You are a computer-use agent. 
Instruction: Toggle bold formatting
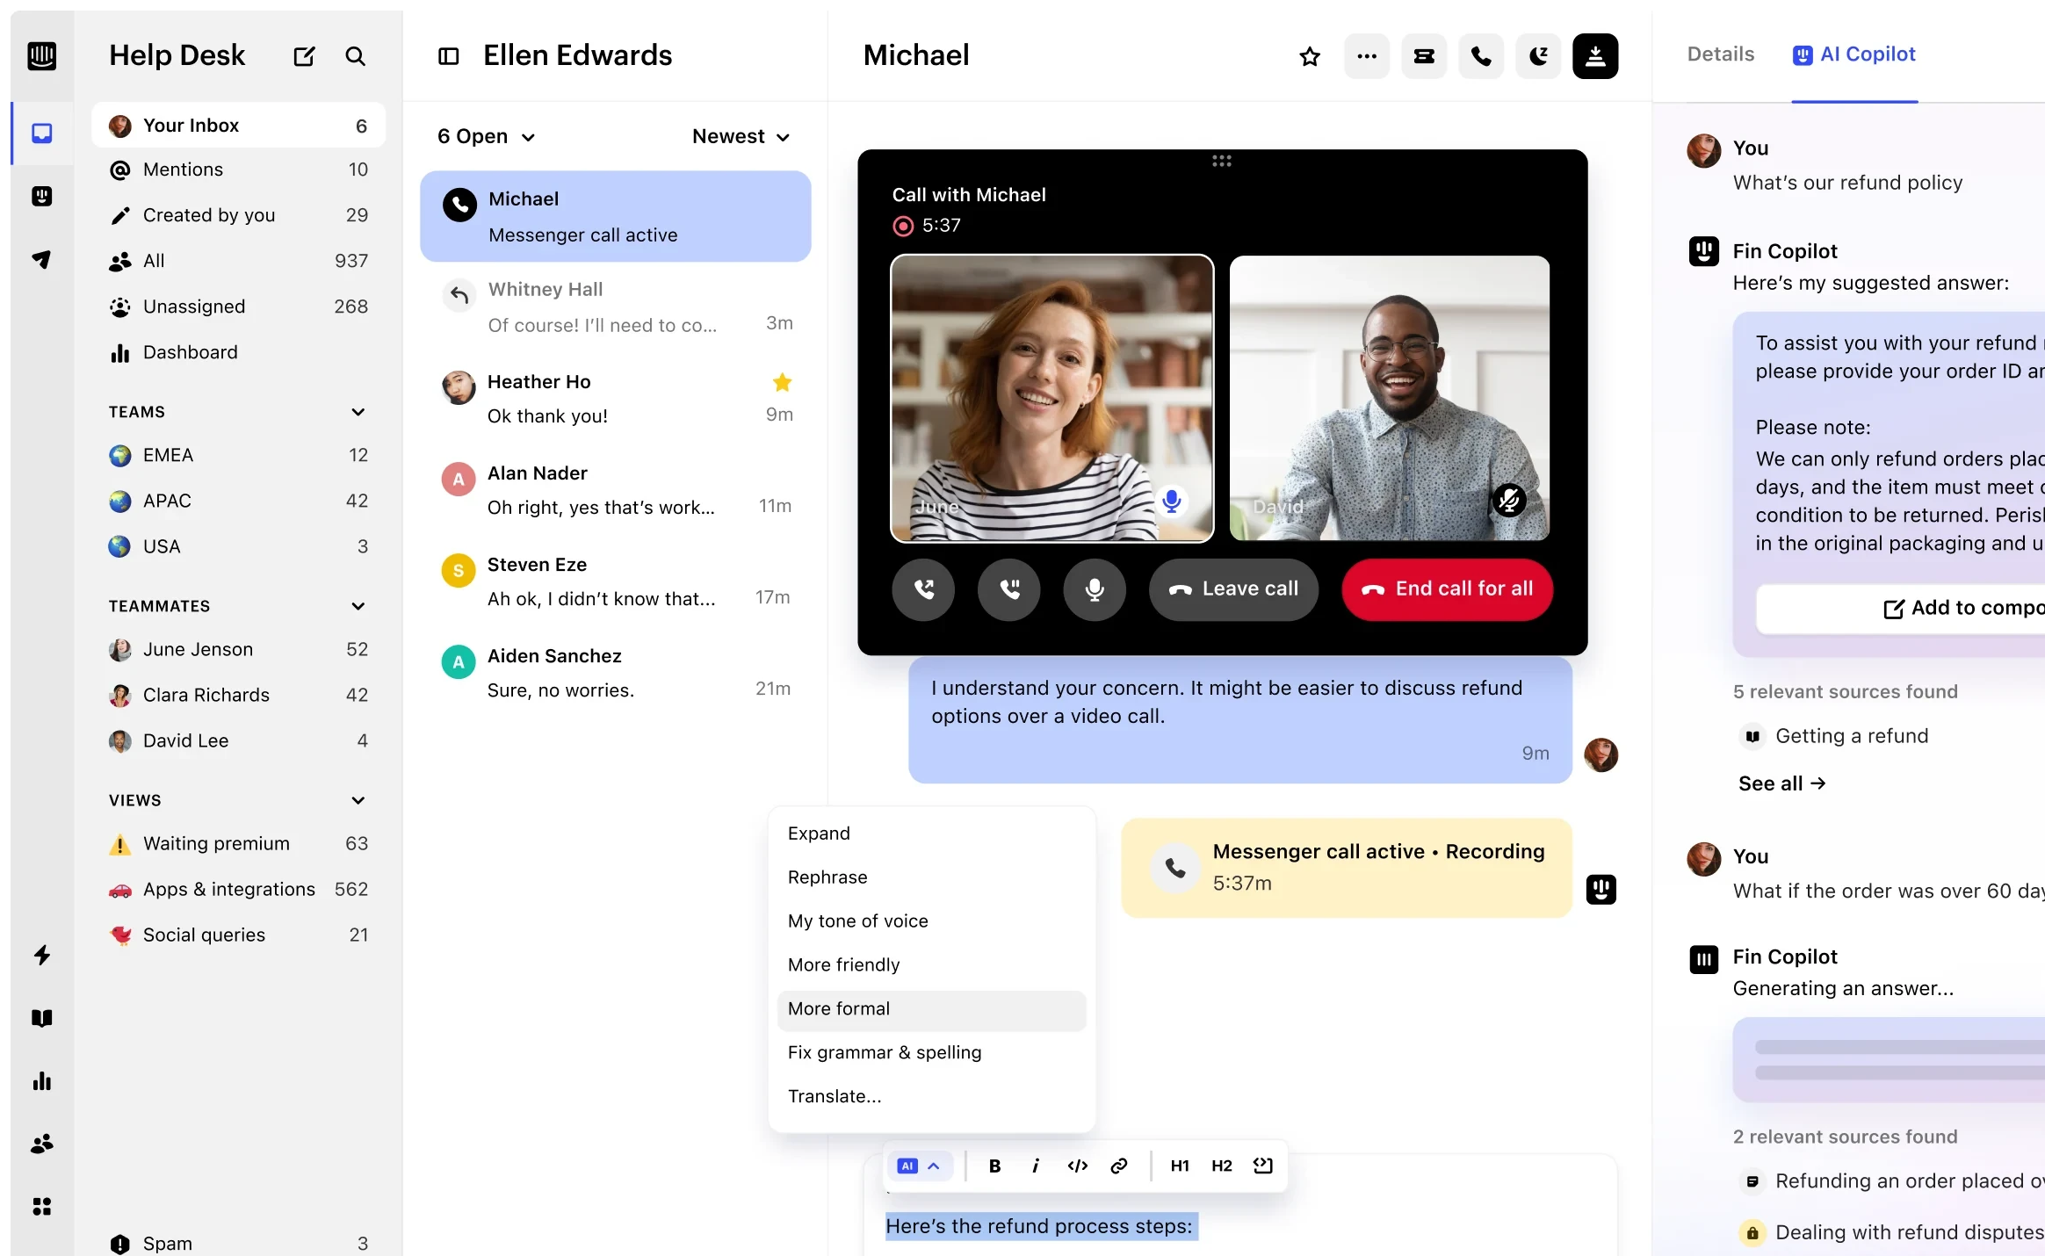pos(994,1166)
